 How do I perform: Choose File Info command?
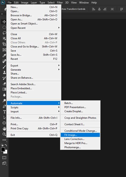(x=33, y=118)
